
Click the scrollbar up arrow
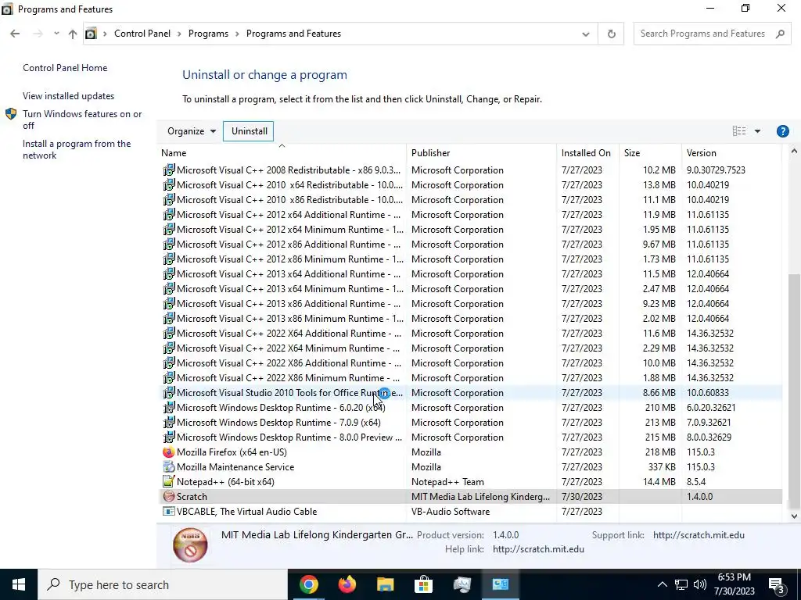click(794, 151)
